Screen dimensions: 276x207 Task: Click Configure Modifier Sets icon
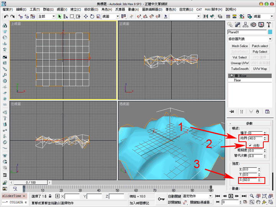268,112
